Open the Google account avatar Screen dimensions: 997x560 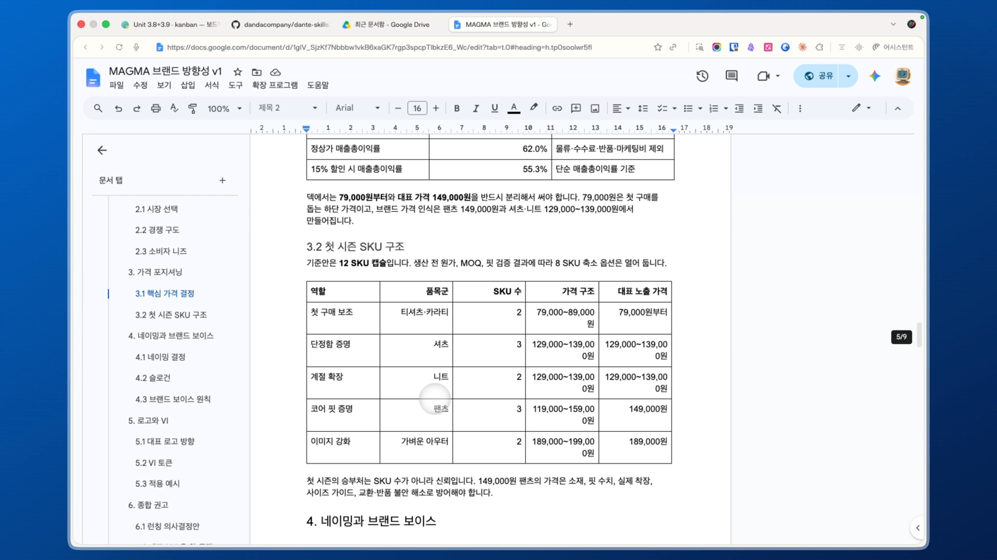902,76
